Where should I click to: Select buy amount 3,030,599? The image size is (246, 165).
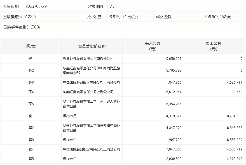(174, 159)
